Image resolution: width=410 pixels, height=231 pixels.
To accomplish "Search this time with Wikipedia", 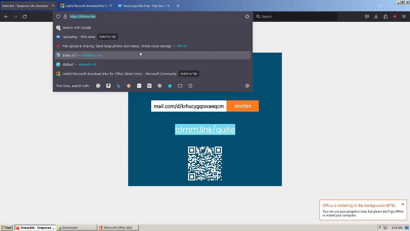I will pos(149,86).
